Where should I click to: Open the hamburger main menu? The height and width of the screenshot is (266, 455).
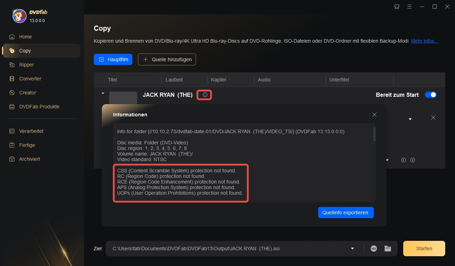click(409, 7)
